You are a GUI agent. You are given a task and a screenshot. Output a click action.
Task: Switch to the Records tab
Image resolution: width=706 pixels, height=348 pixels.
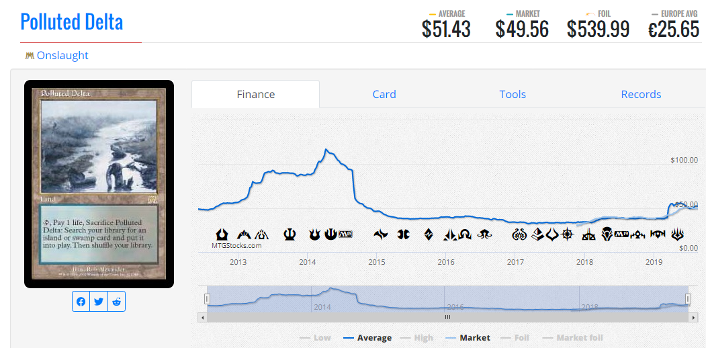point(641,95)
